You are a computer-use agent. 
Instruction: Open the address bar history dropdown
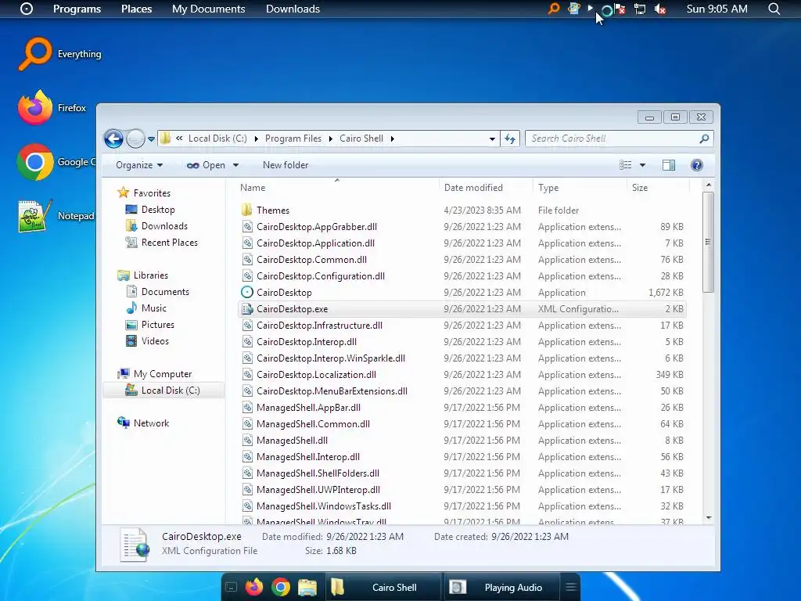(492, 139)
